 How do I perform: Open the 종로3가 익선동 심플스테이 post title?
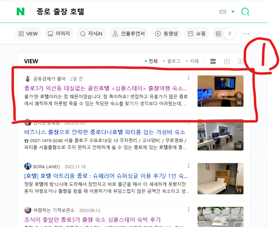coord(105,88)
